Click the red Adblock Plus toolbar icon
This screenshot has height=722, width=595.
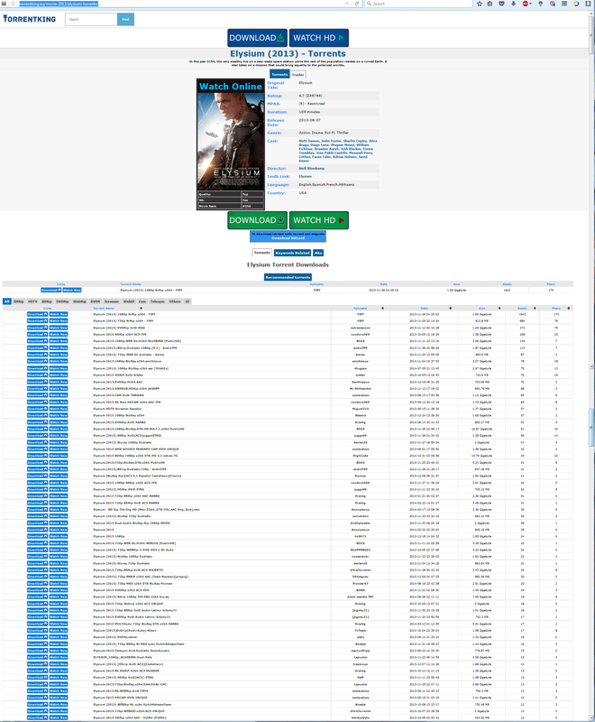click(x=525, y=4)
